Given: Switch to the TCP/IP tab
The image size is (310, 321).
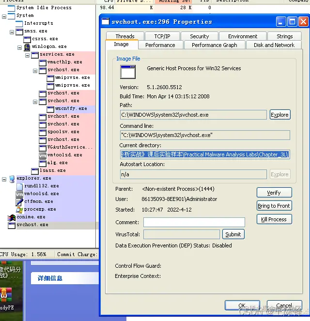Looking at the screenshot, I should click(162, 36).
